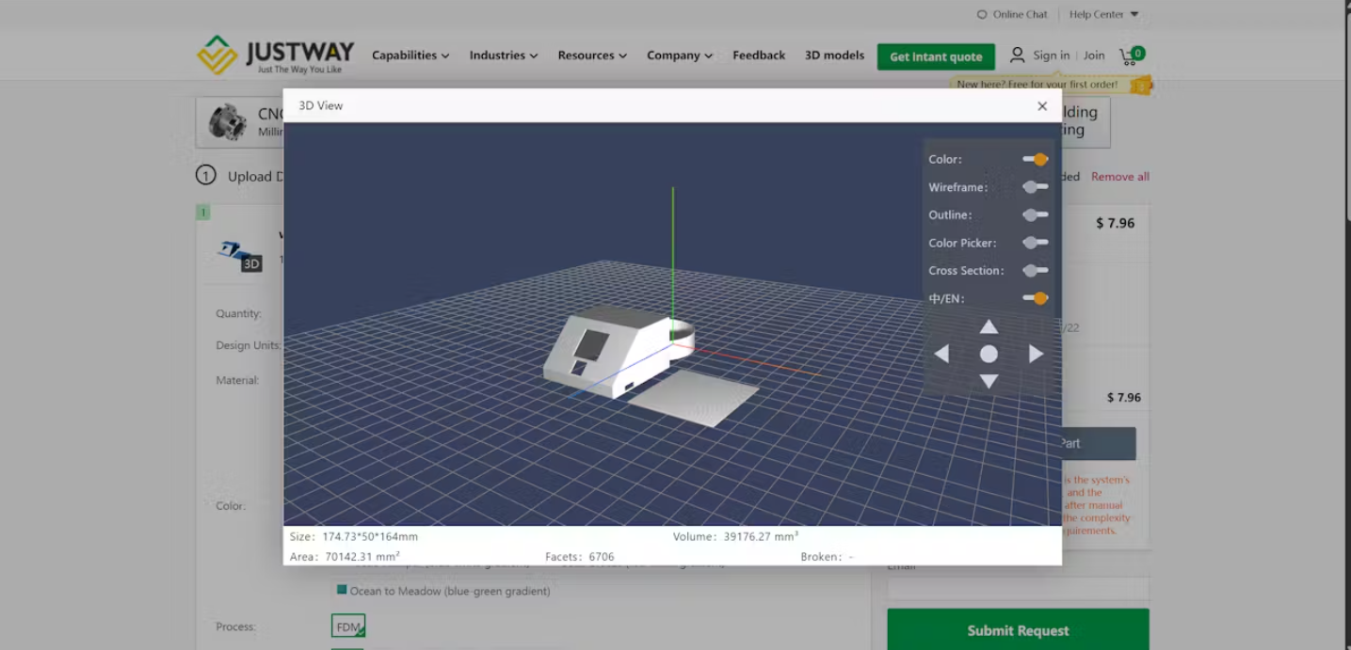Image resolution: width=1351 pixels, height=650 pixels.
Task: Click the center dot in the view navigator
Action: point(989,354)
